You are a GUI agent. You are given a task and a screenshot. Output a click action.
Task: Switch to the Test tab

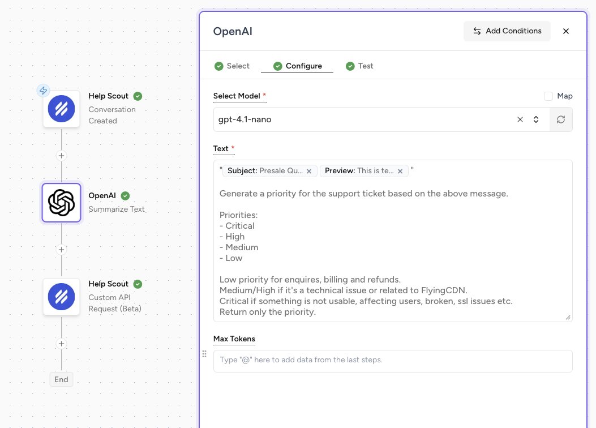359,66
